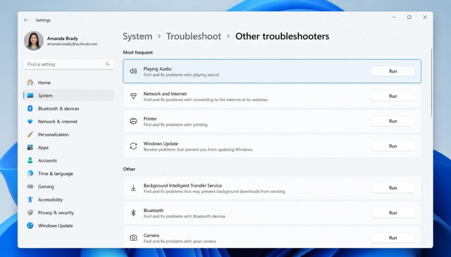Click 'Network and Internet' row title text
Viewport: 451px width, 257px height.
tap(165, 94)
